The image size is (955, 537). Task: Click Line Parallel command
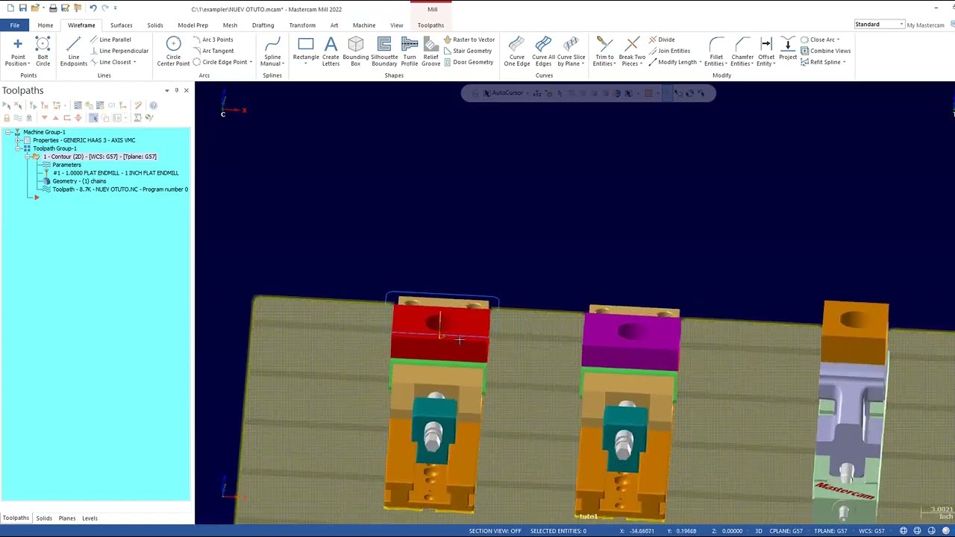click(x=110, y=40)
